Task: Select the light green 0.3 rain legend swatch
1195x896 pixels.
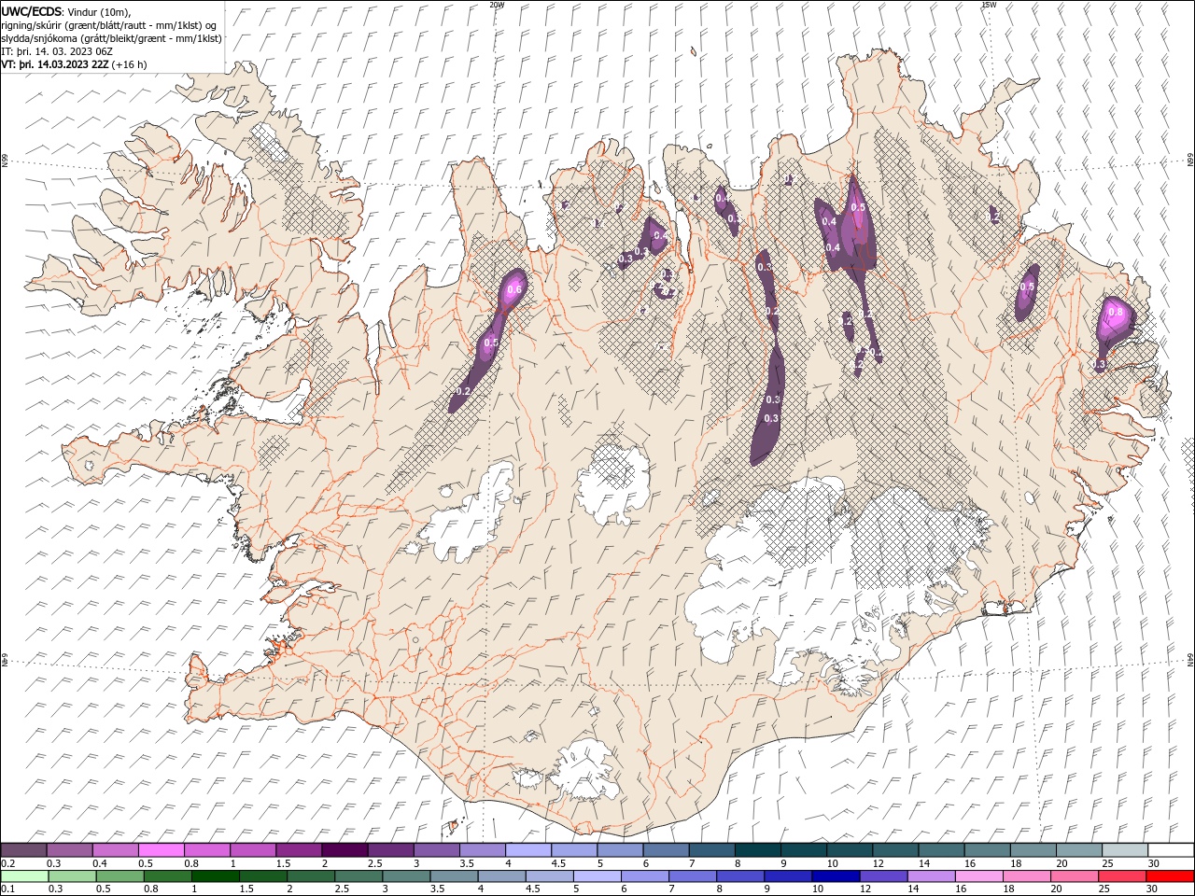Action: [72, 876]
